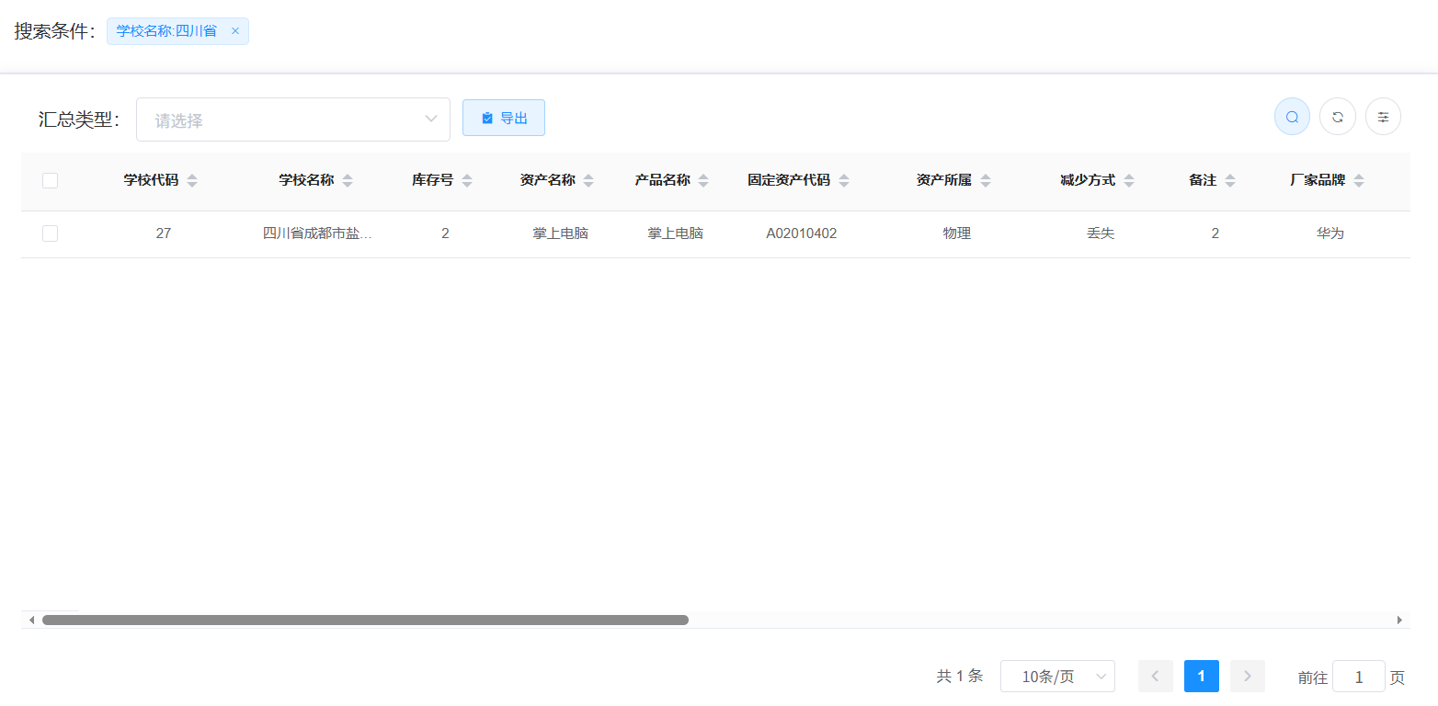Viewport: 1438px width, 706px height.
Task: Go to previous page arrow
Action: pos(1155,677)
